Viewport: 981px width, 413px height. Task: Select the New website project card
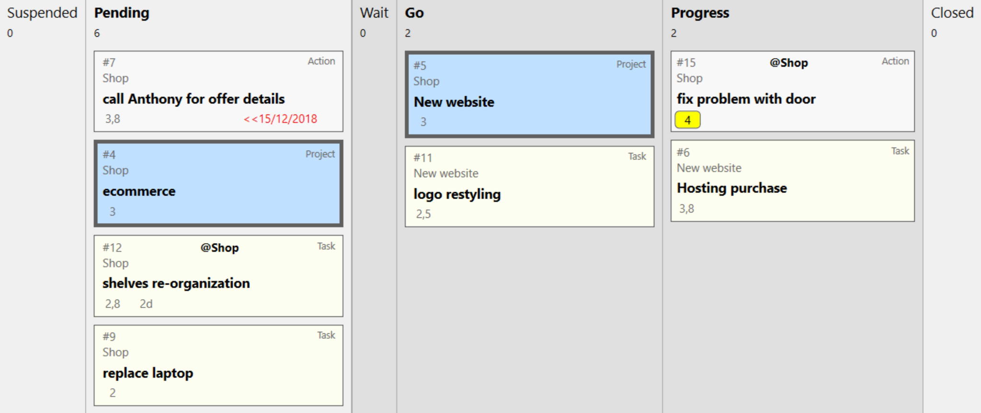point(529,94)
